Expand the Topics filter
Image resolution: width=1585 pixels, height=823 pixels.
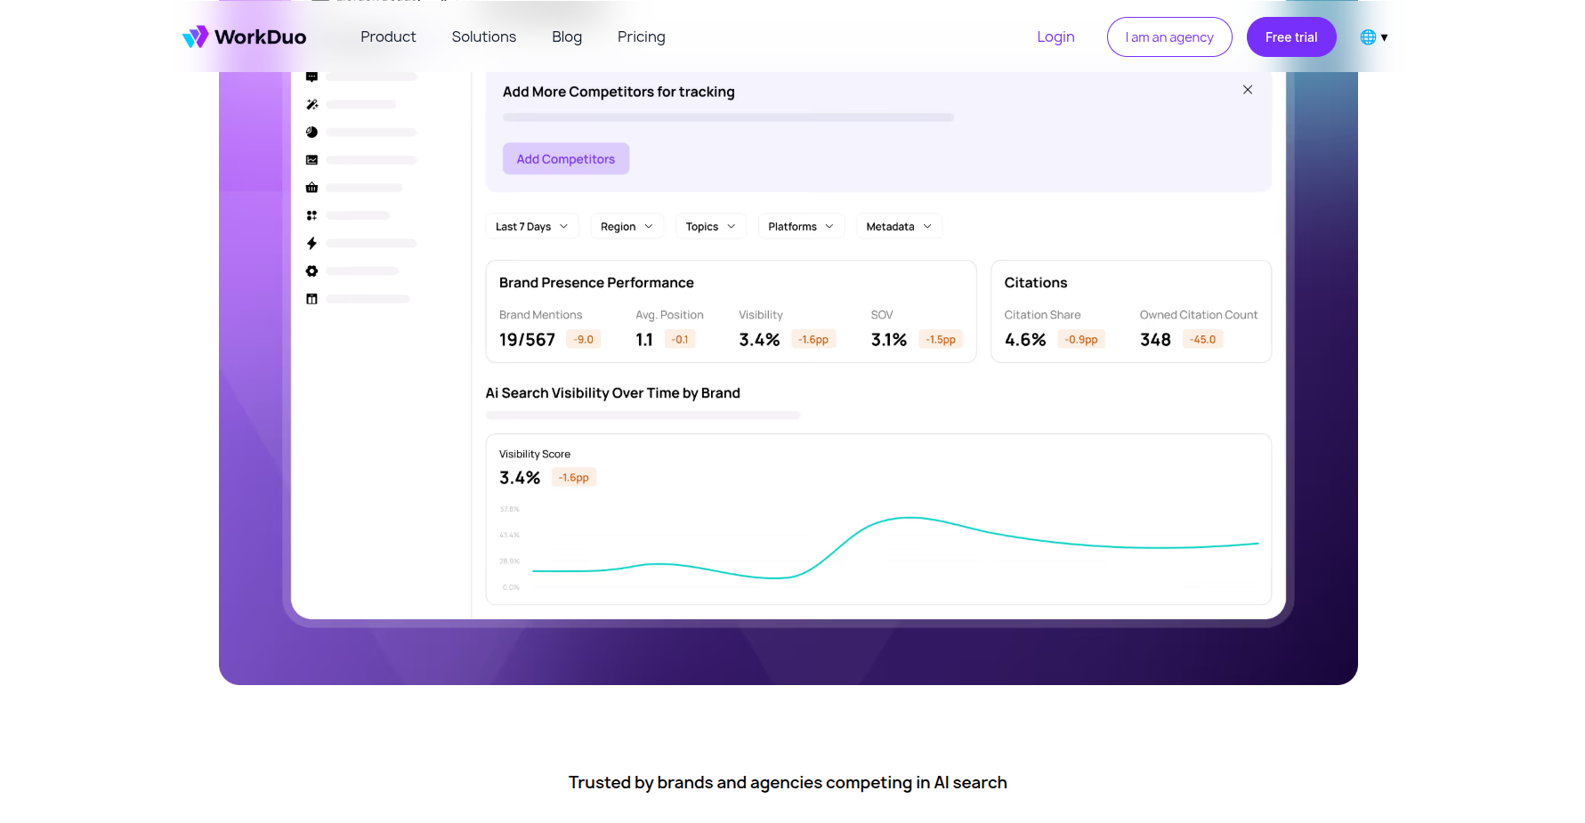[x=711, y=227]
